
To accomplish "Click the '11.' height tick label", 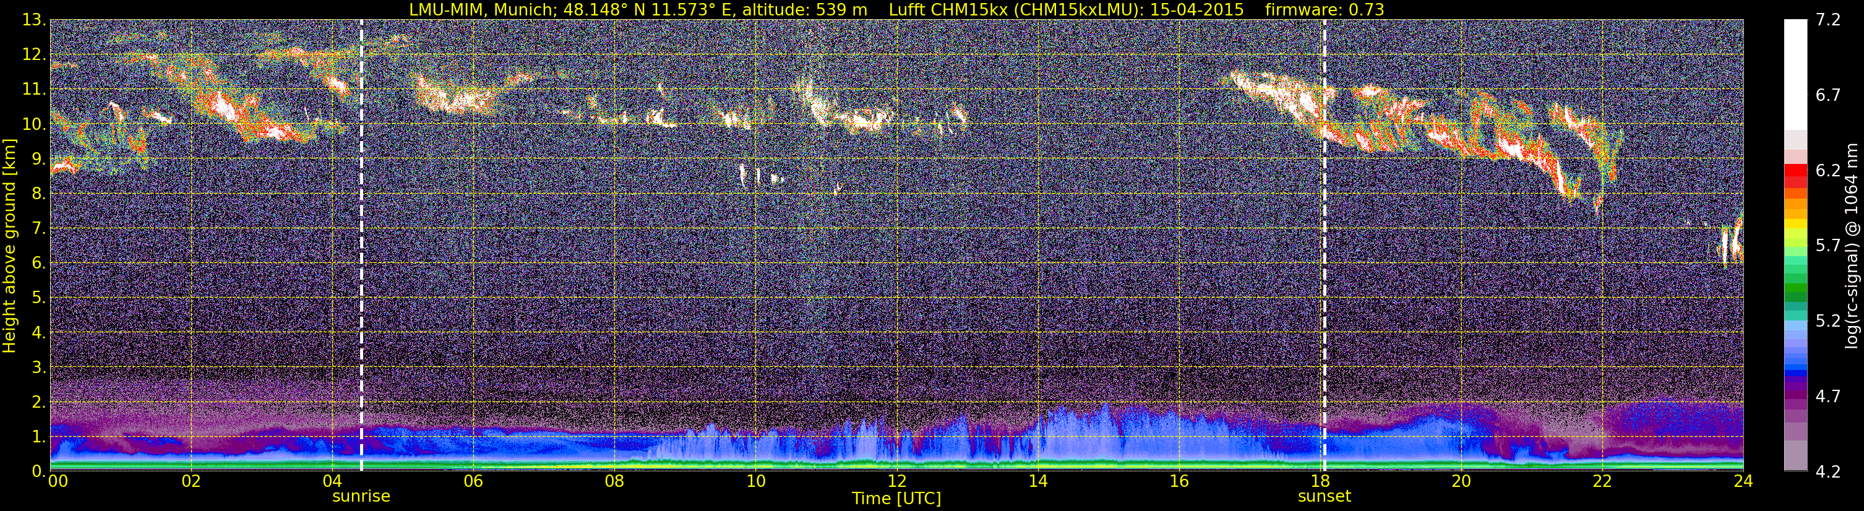I will (x=34, y=90).
